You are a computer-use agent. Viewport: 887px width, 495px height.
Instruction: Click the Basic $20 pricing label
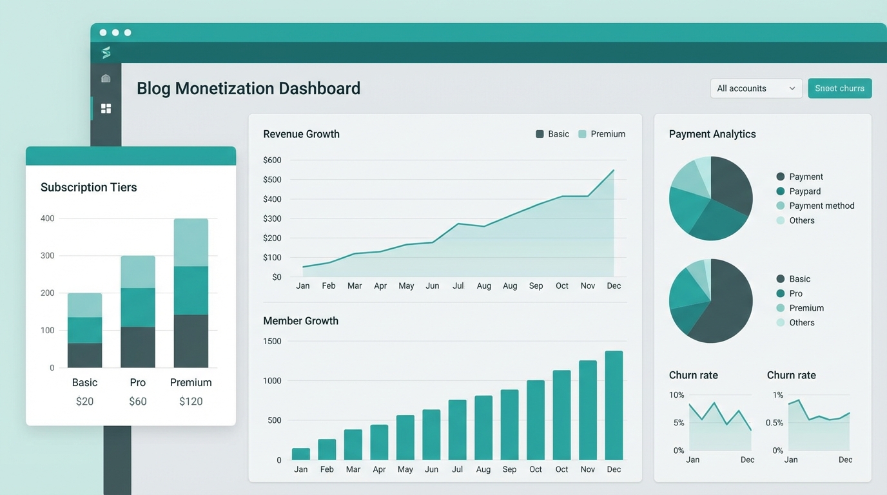tap(84, 401)
